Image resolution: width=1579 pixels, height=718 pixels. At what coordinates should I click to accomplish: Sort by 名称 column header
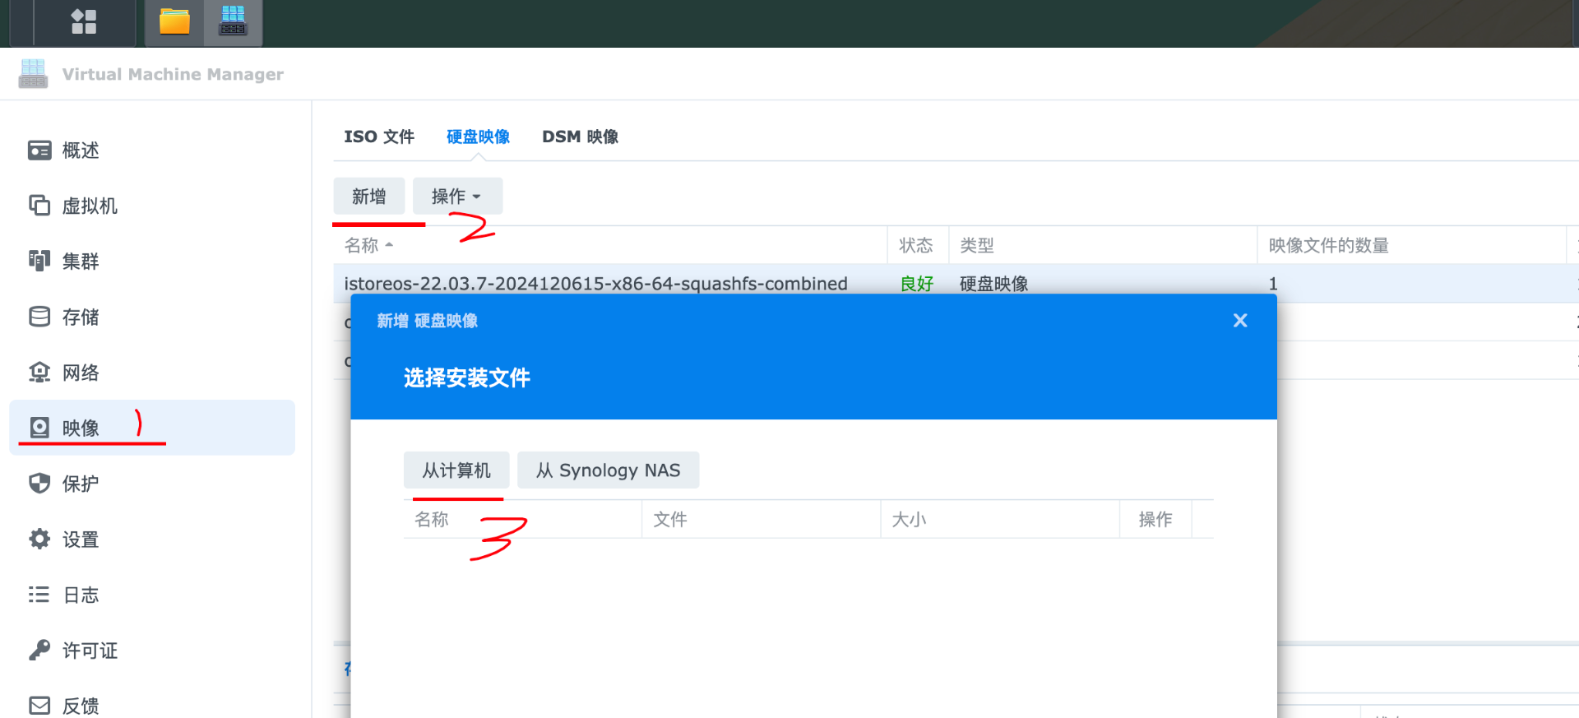(610, 245)
